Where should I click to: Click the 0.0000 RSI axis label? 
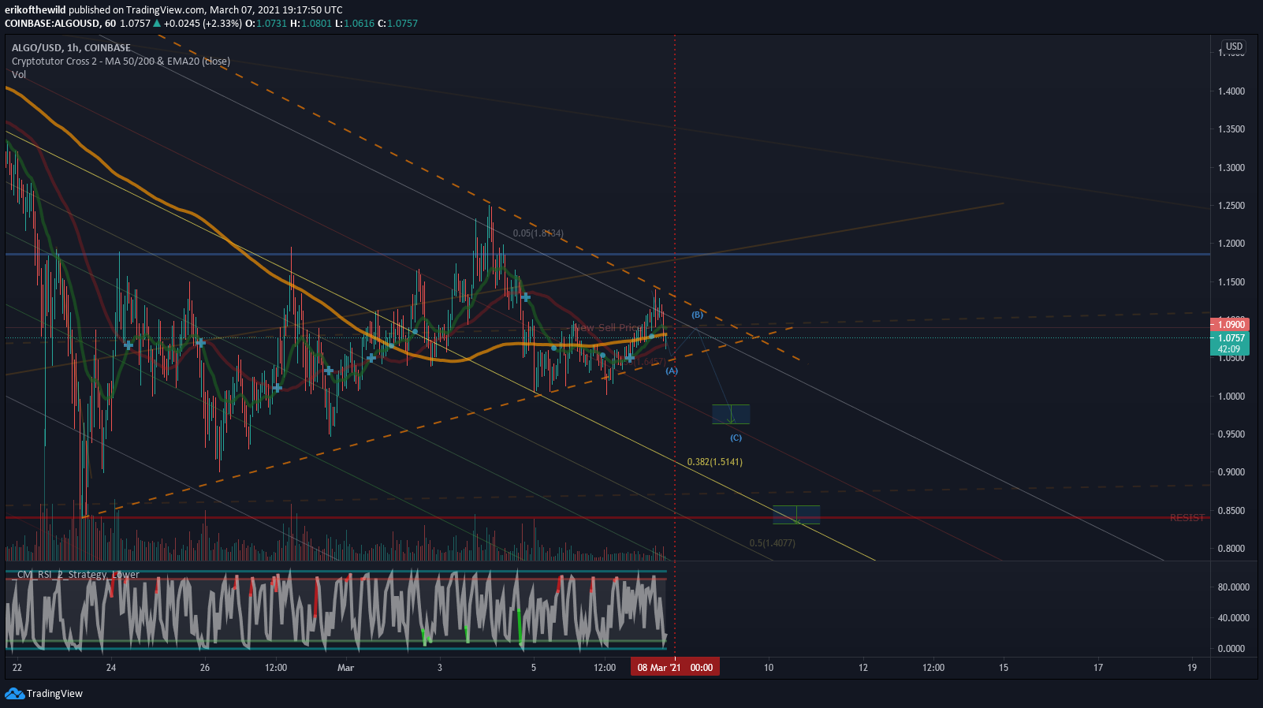[1233, 649]
